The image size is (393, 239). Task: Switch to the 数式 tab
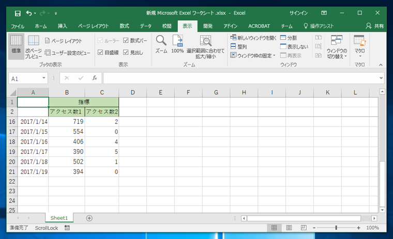124,26
